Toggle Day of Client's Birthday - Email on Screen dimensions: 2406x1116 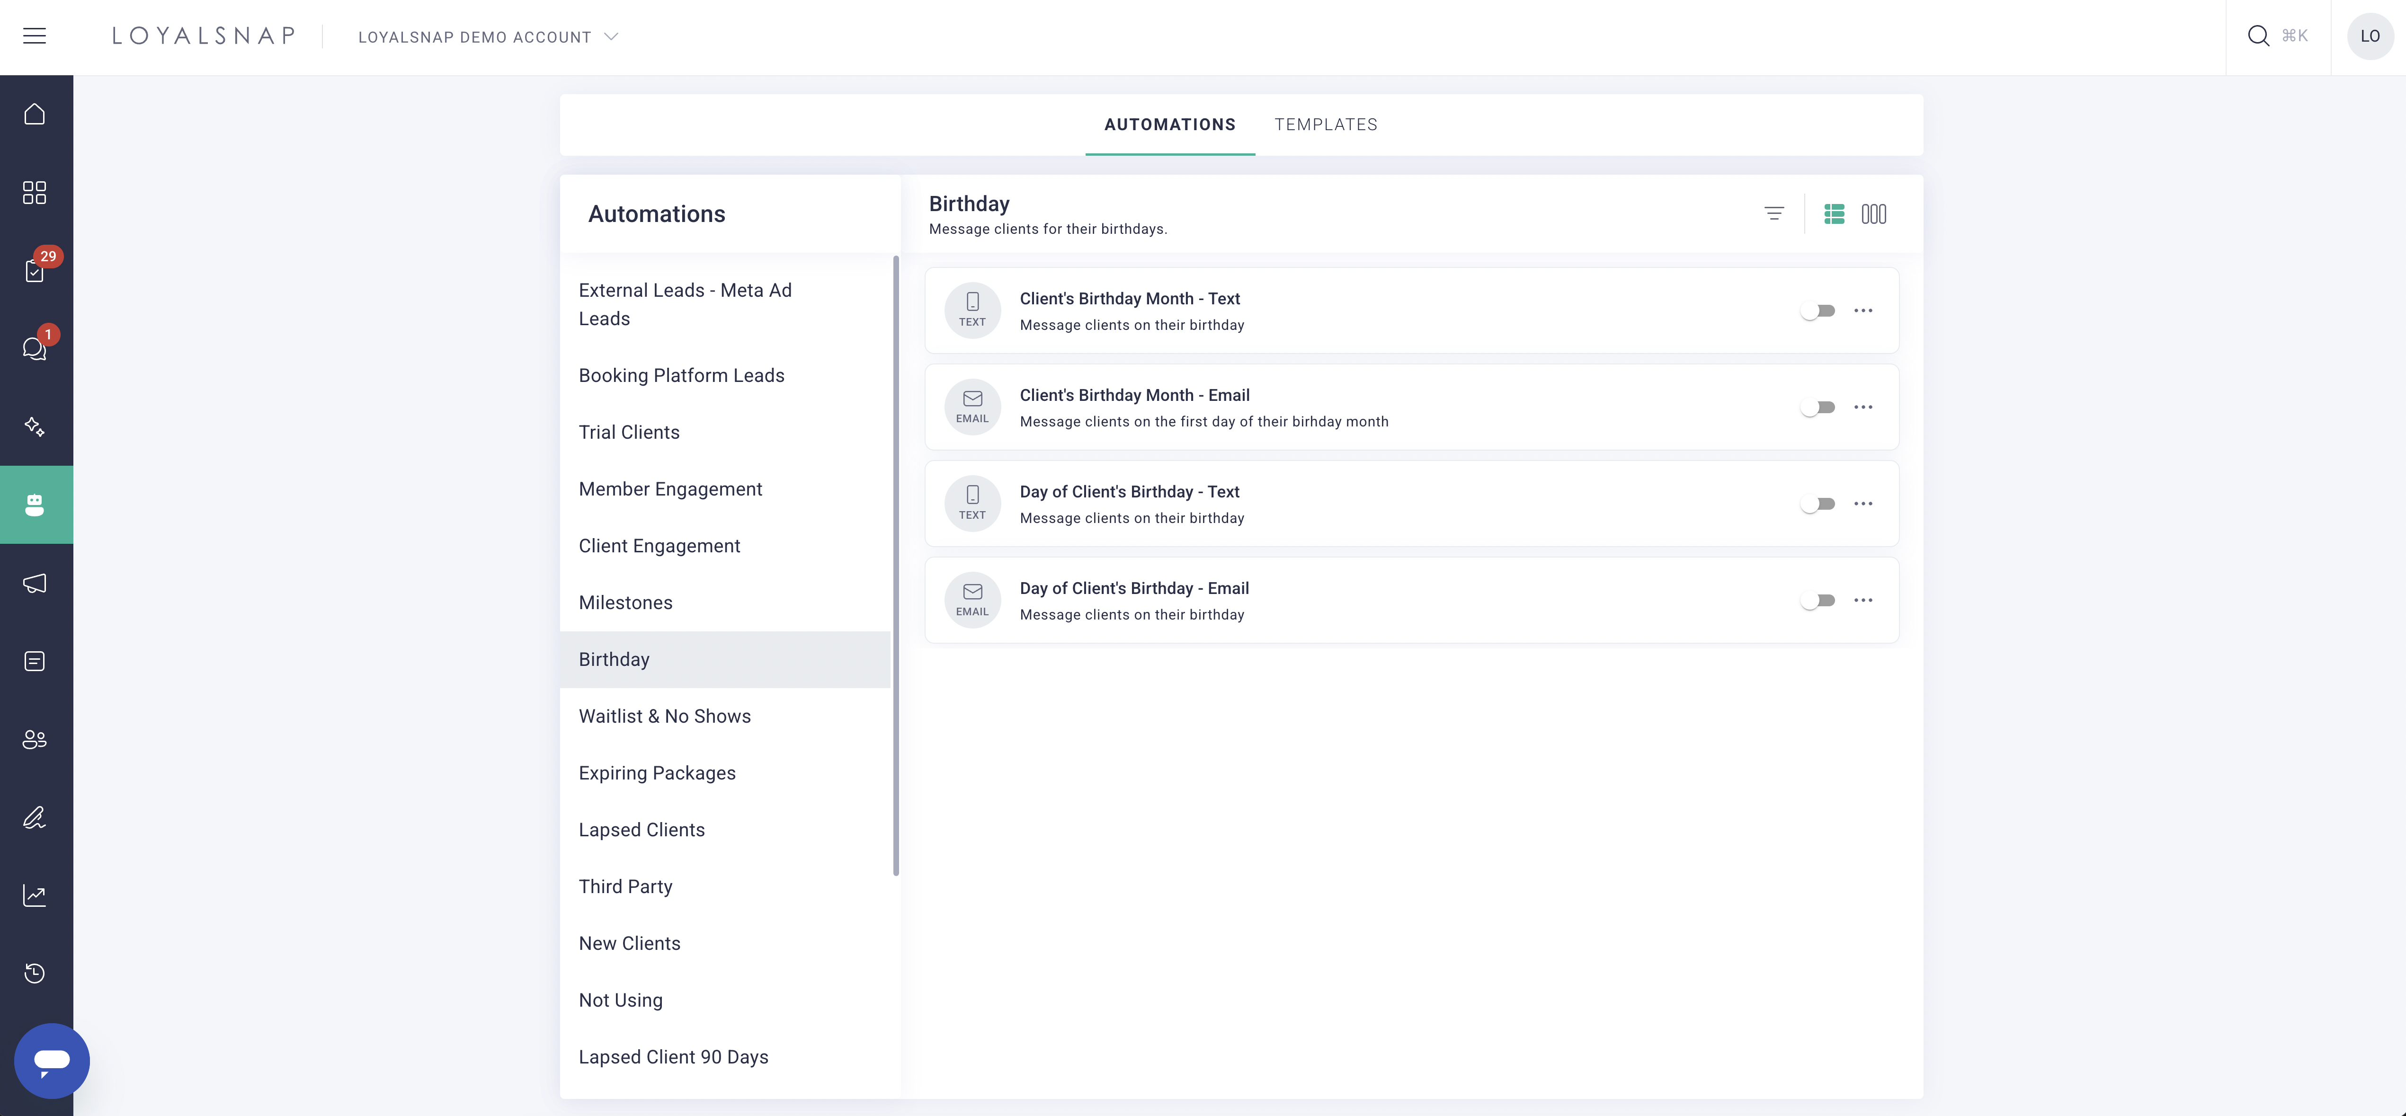point(1818,601)
